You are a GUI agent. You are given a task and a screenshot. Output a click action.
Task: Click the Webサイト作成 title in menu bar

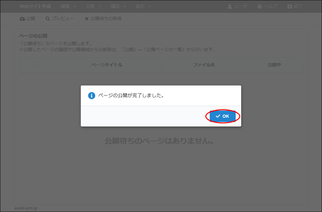point(35,6)
